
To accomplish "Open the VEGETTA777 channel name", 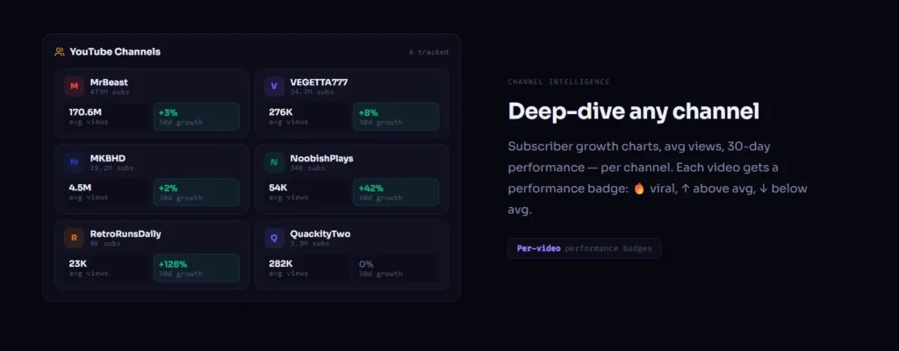I will [x=319, y=82].
